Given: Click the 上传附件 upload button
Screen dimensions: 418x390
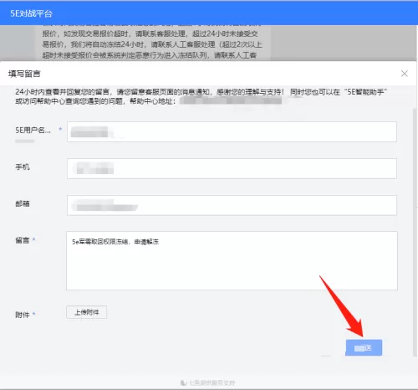Looking at the screenshot, I should 87,312.
